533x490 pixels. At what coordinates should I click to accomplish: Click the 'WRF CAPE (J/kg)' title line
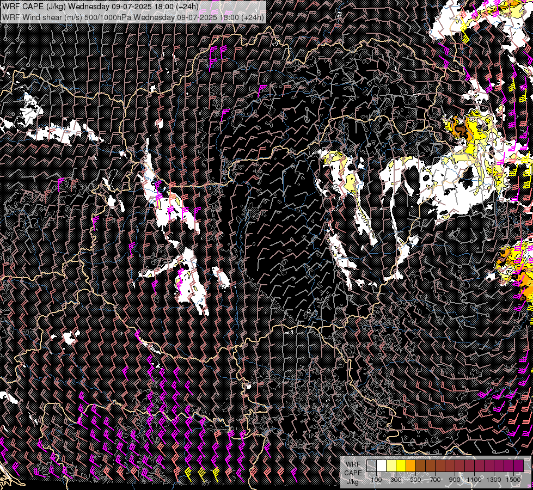[100, 7]
